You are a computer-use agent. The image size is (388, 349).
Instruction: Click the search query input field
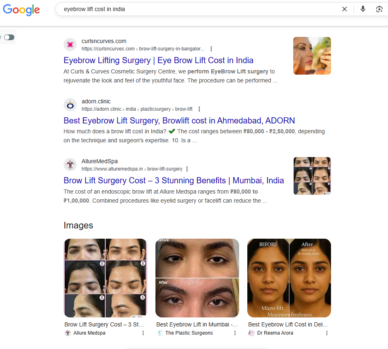pos(197,9)
